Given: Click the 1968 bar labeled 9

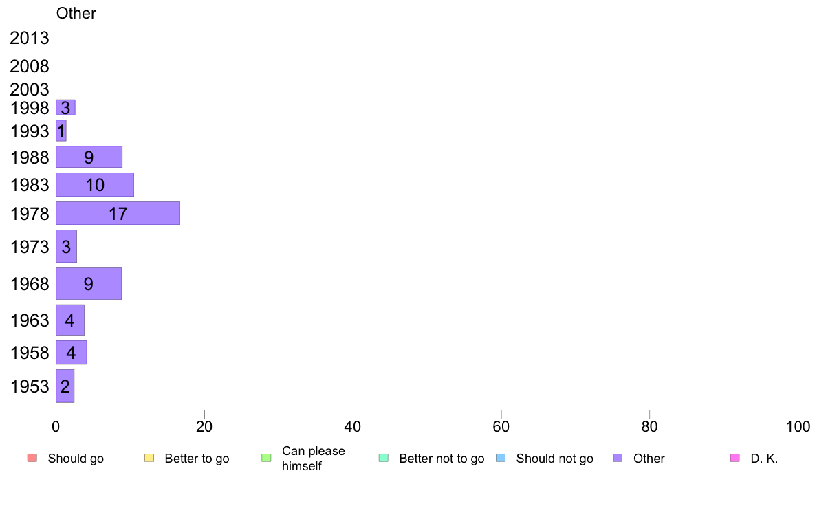Looking at the screenshot, I should (89, 283).
